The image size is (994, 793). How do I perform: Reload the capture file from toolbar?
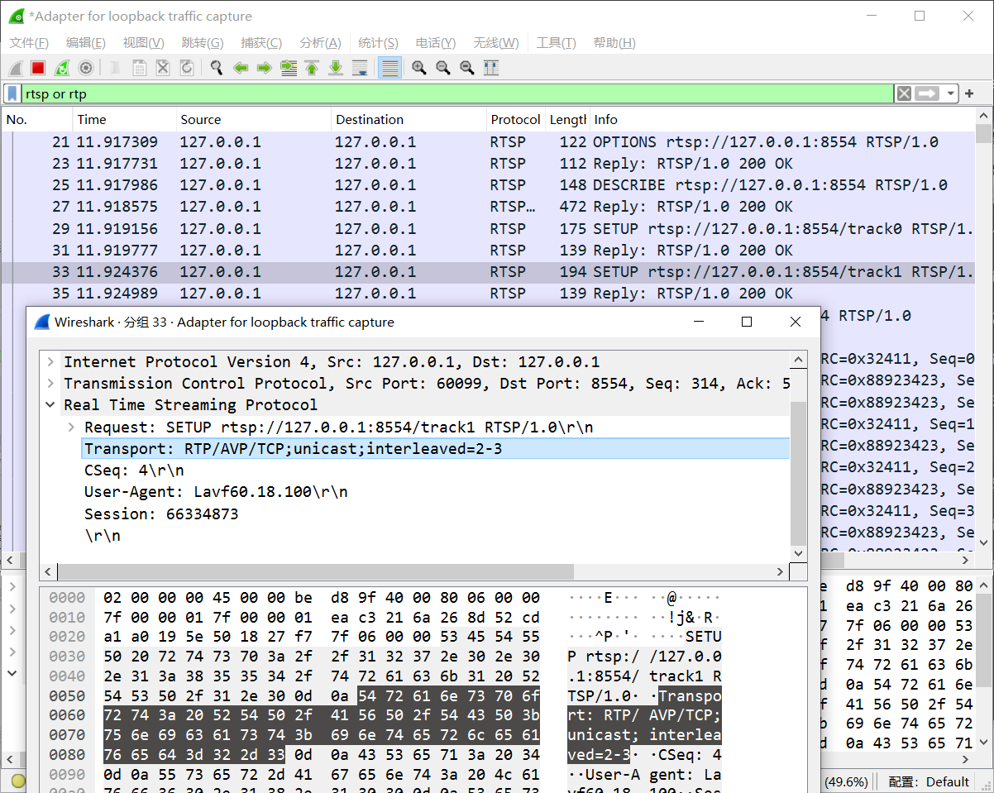click(187, 68)
